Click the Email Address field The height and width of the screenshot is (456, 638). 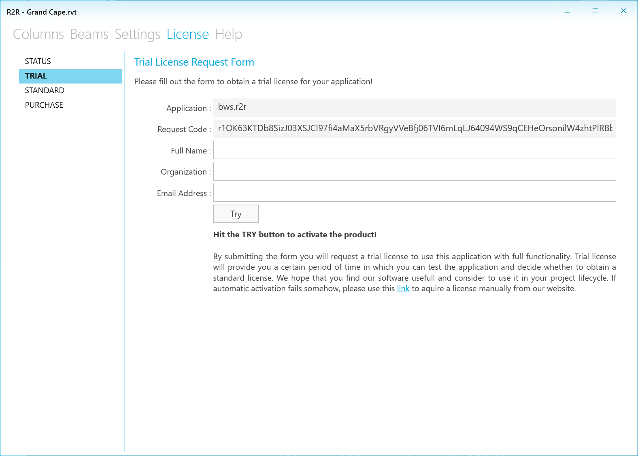point(415,193)
